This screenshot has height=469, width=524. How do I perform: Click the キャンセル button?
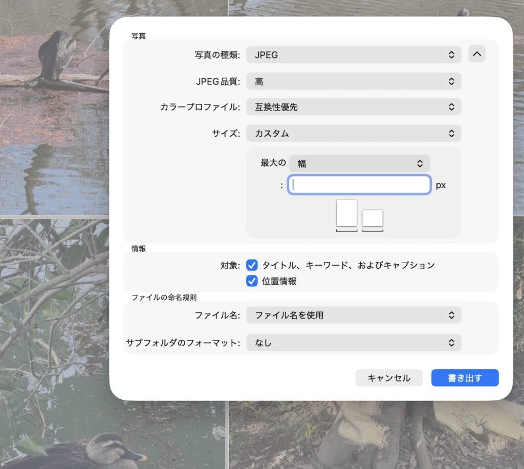389,378
